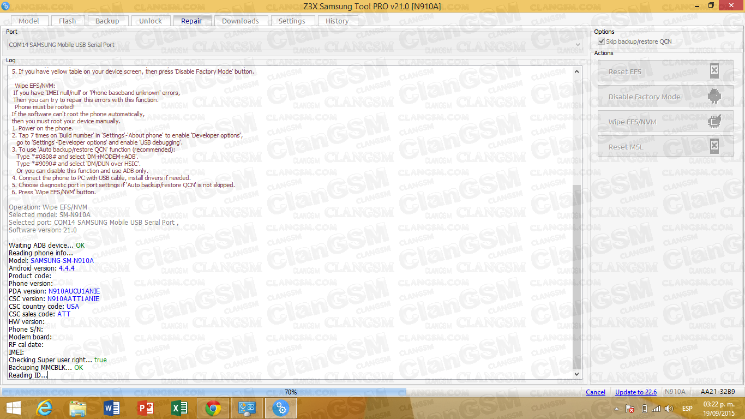The width and height of the screenshot is (745, 419).
Task: Go to the Downloads tab
Action: click(x=241, y=21)
